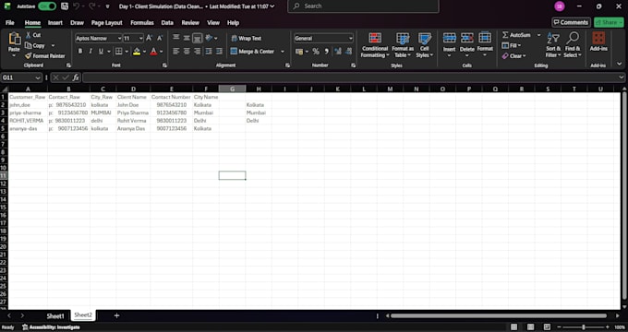Toggle Bold formatting

80,52
